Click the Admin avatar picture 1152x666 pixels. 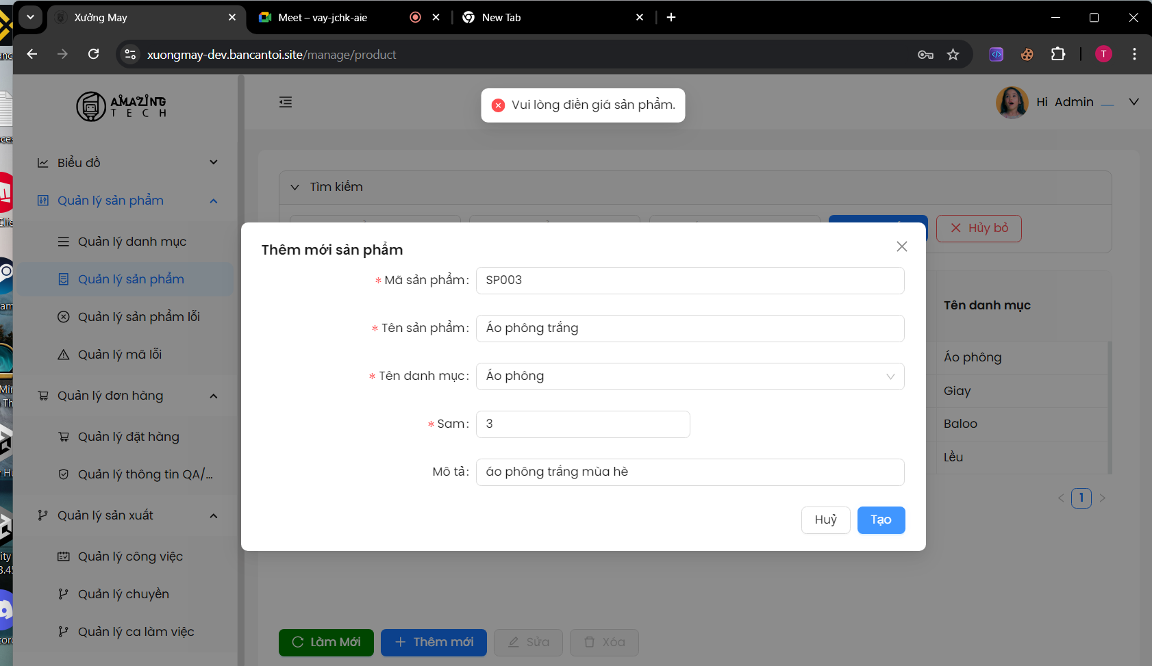(1012, 103)
